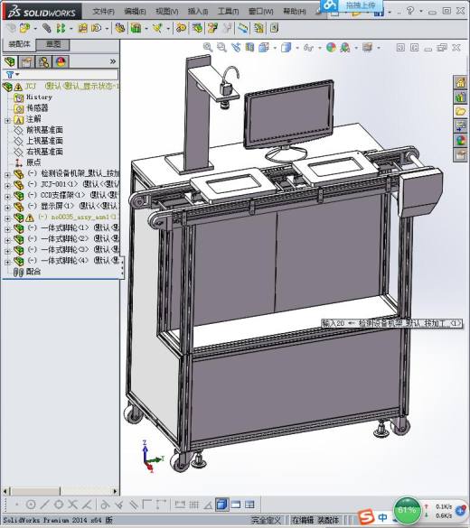Select the History folder in tree

[33, 97]
